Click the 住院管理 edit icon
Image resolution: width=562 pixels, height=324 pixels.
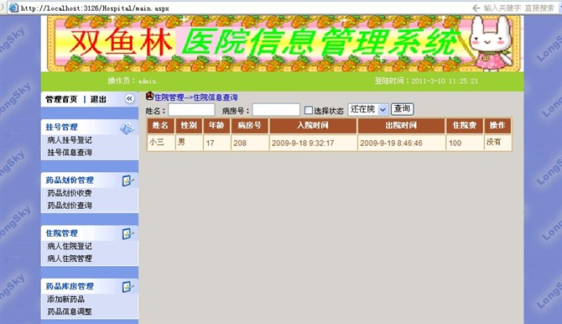pos(127,234)
